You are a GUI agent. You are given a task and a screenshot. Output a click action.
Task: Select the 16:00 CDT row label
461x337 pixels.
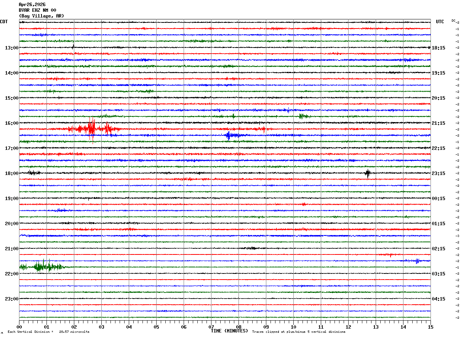[12, 123]
